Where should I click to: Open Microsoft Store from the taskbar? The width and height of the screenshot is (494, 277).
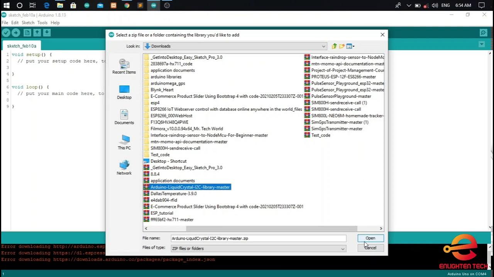[x=73, y=5]
